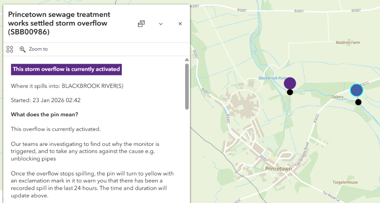The image size is (380, 203).
Task: Click the black dot below the purple pin
Action: pos(290,92)
